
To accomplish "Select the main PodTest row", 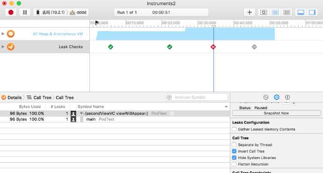I will pos(115,119).
